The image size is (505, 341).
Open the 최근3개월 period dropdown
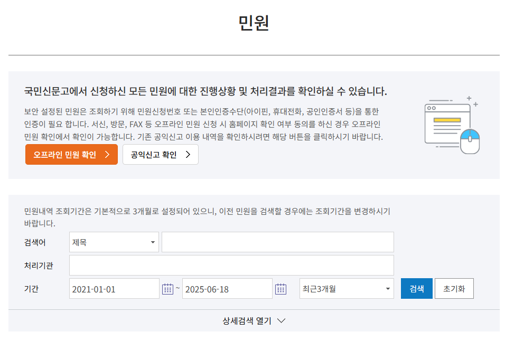[347, 289]
